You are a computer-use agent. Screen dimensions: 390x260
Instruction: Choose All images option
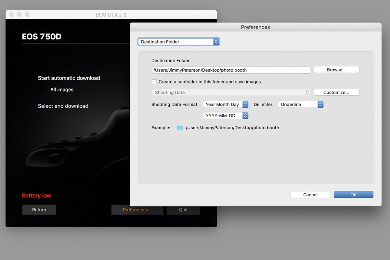(62, 90)
